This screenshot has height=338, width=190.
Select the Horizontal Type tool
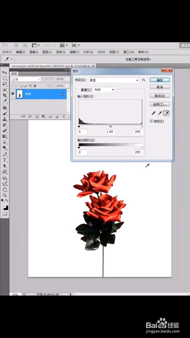[5, 160]
